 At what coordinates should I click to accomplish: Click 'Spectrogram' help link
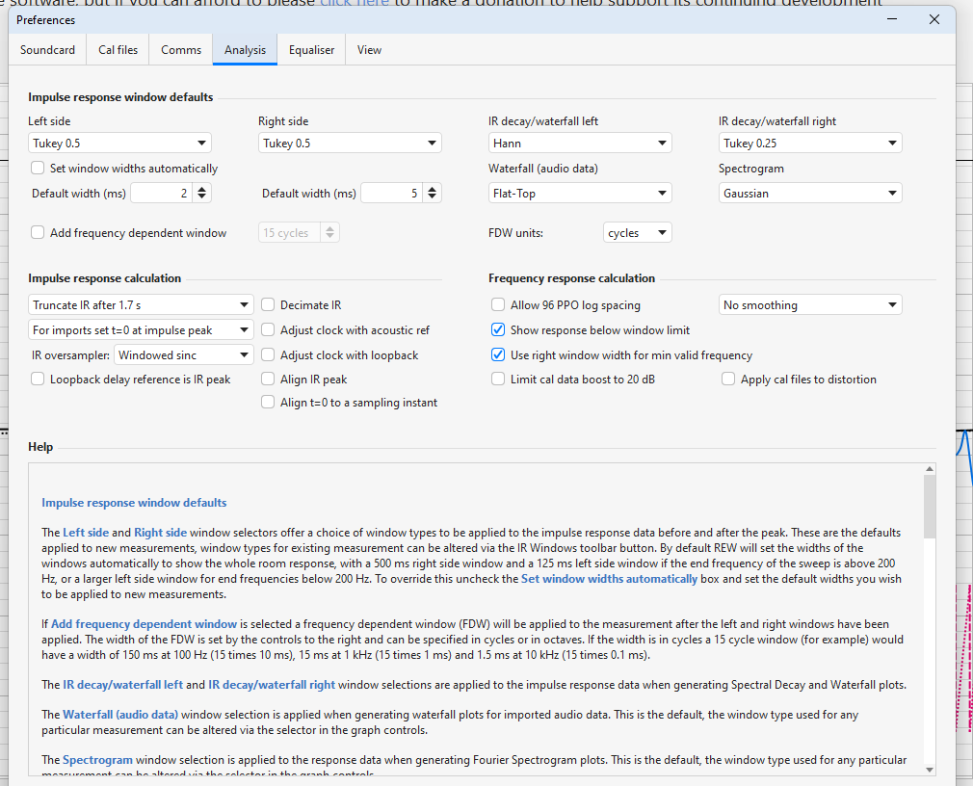(97, 760)
